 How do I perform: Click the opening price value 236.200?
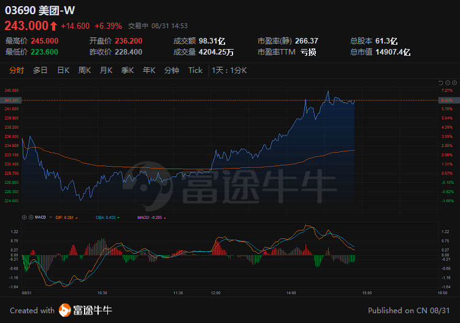coord(129,41)
